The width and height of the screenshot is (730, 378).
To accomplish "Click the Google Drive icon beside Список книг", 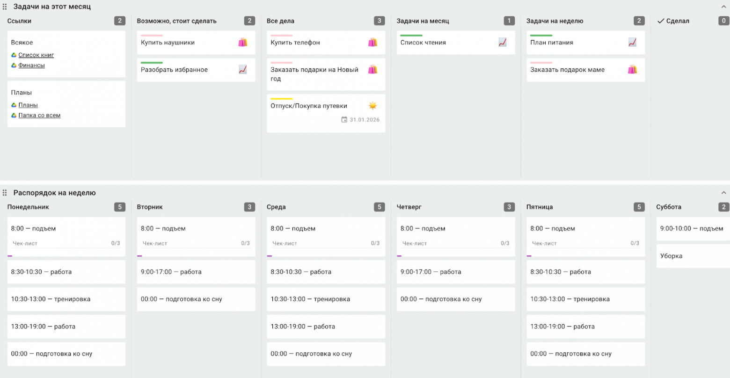I will pos(14,55).
